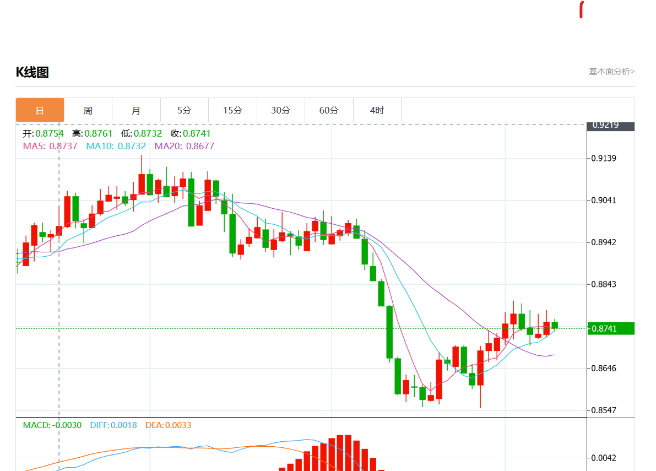Image resolution: width=656 pixels, height=471 pixels.
Task: Click the MA20: 0.8677 indicator label
Action: coord(185,146)
